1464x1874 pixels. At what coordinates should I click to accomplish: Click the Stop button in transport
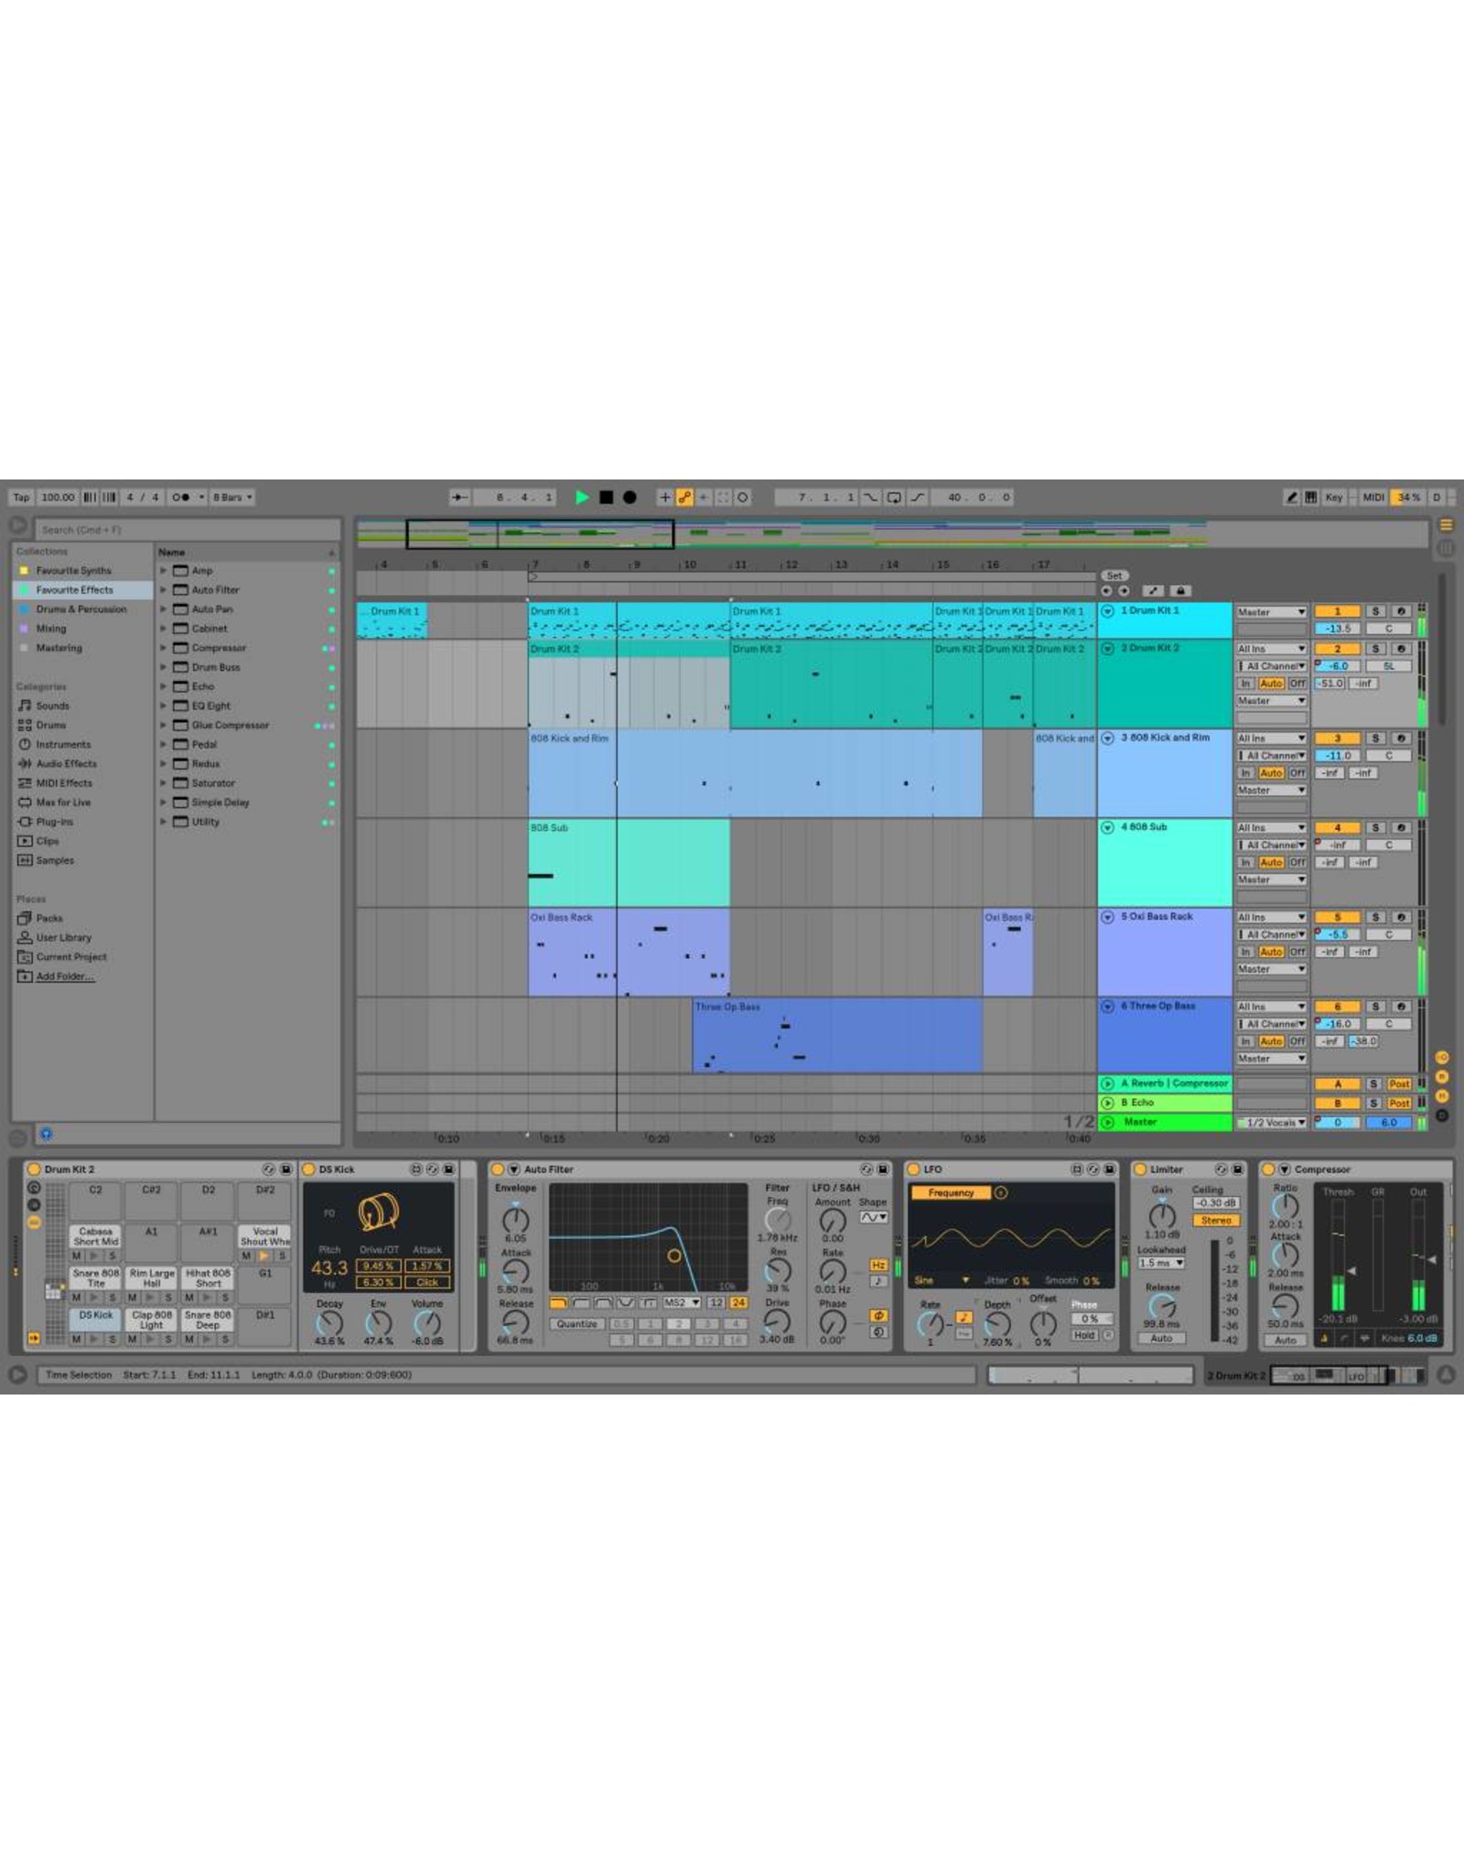pos(606,497)
